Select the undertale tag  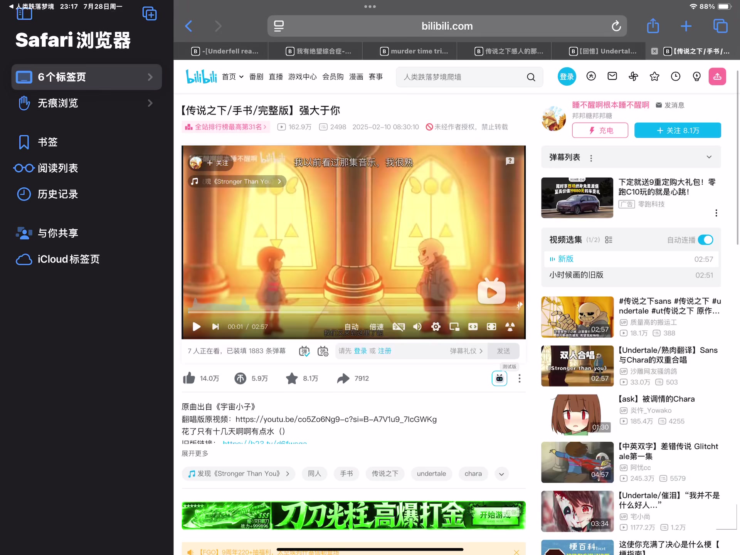pyautogui.click(x=431, y=474)
